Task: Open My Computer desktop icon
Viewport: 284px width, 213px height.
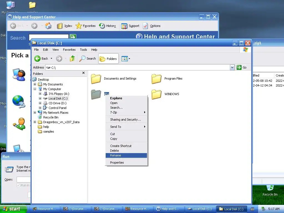Action: (11, 5)
